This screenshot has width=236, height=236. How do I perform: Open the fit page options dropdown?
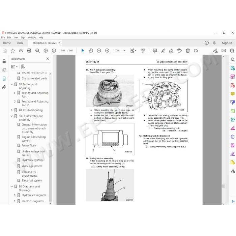click(x=133, y=51)
